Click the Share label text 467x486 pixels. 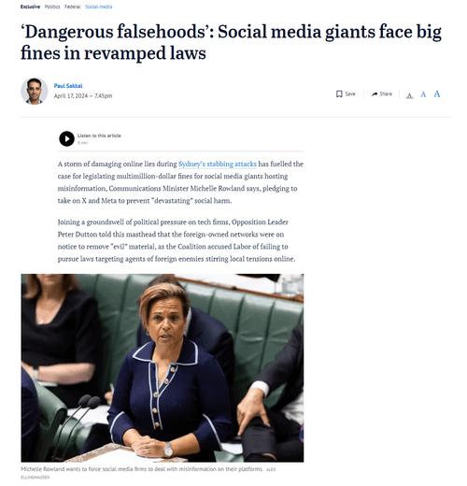click(386, 93)
